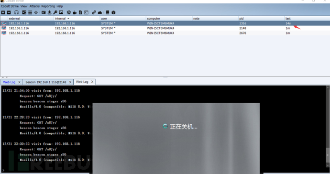
Task: Open the Credentials key icon
Action: click(55, 12)
